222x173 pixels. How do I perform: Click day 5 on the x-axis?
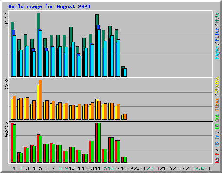point(40,168)
